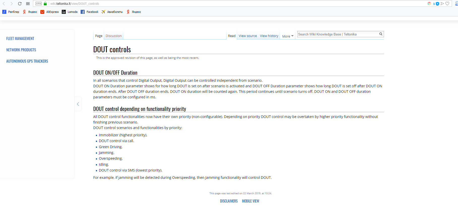Screen dimensions: 458x209
Task: Open the Facebook bookmark
Action: tap(90, 12)
